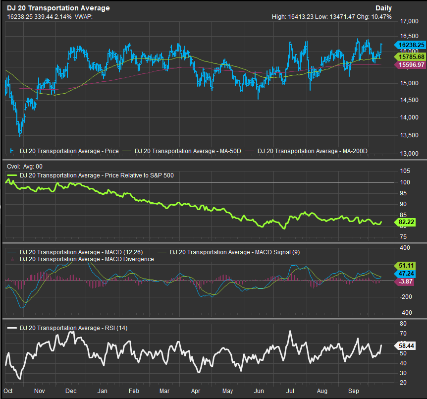The width and height of the screenshot is (427, 399).
Task: Click the Chg: 10.47% value
Action: (374, 17)
